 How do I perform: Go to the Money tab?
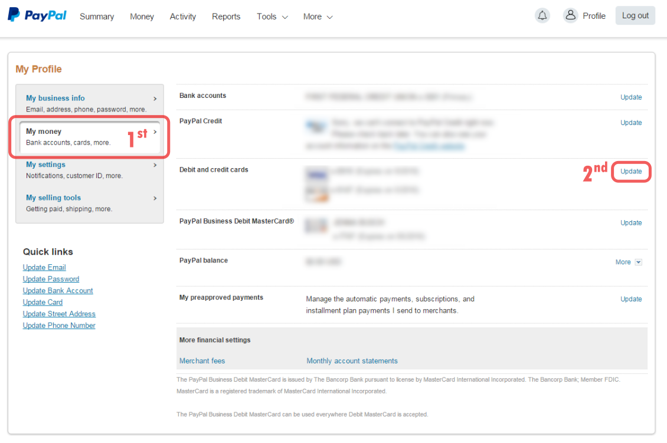click(x=142, y=17)
